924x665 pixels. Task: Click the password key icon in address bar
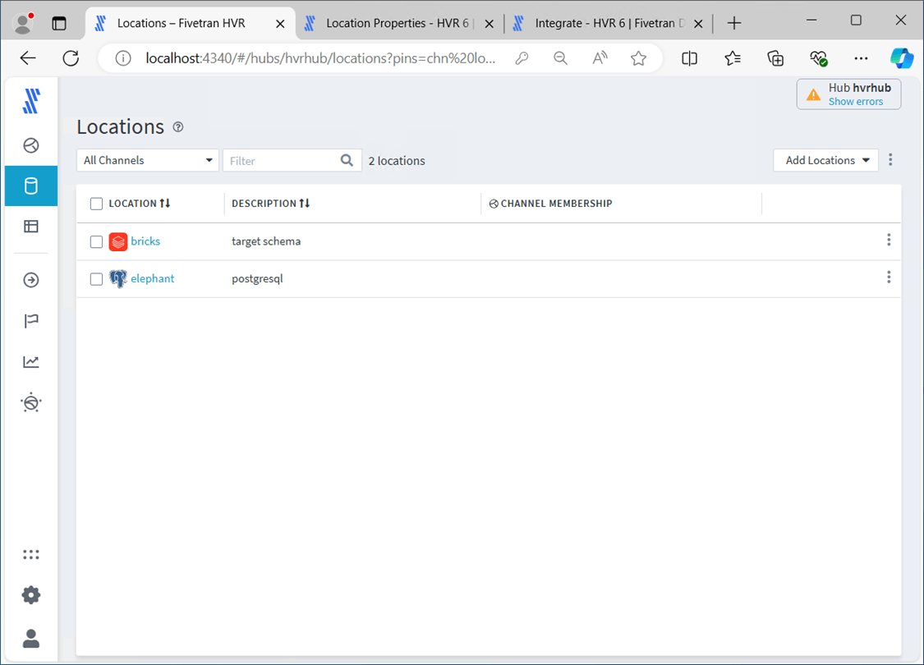(522, 58)
